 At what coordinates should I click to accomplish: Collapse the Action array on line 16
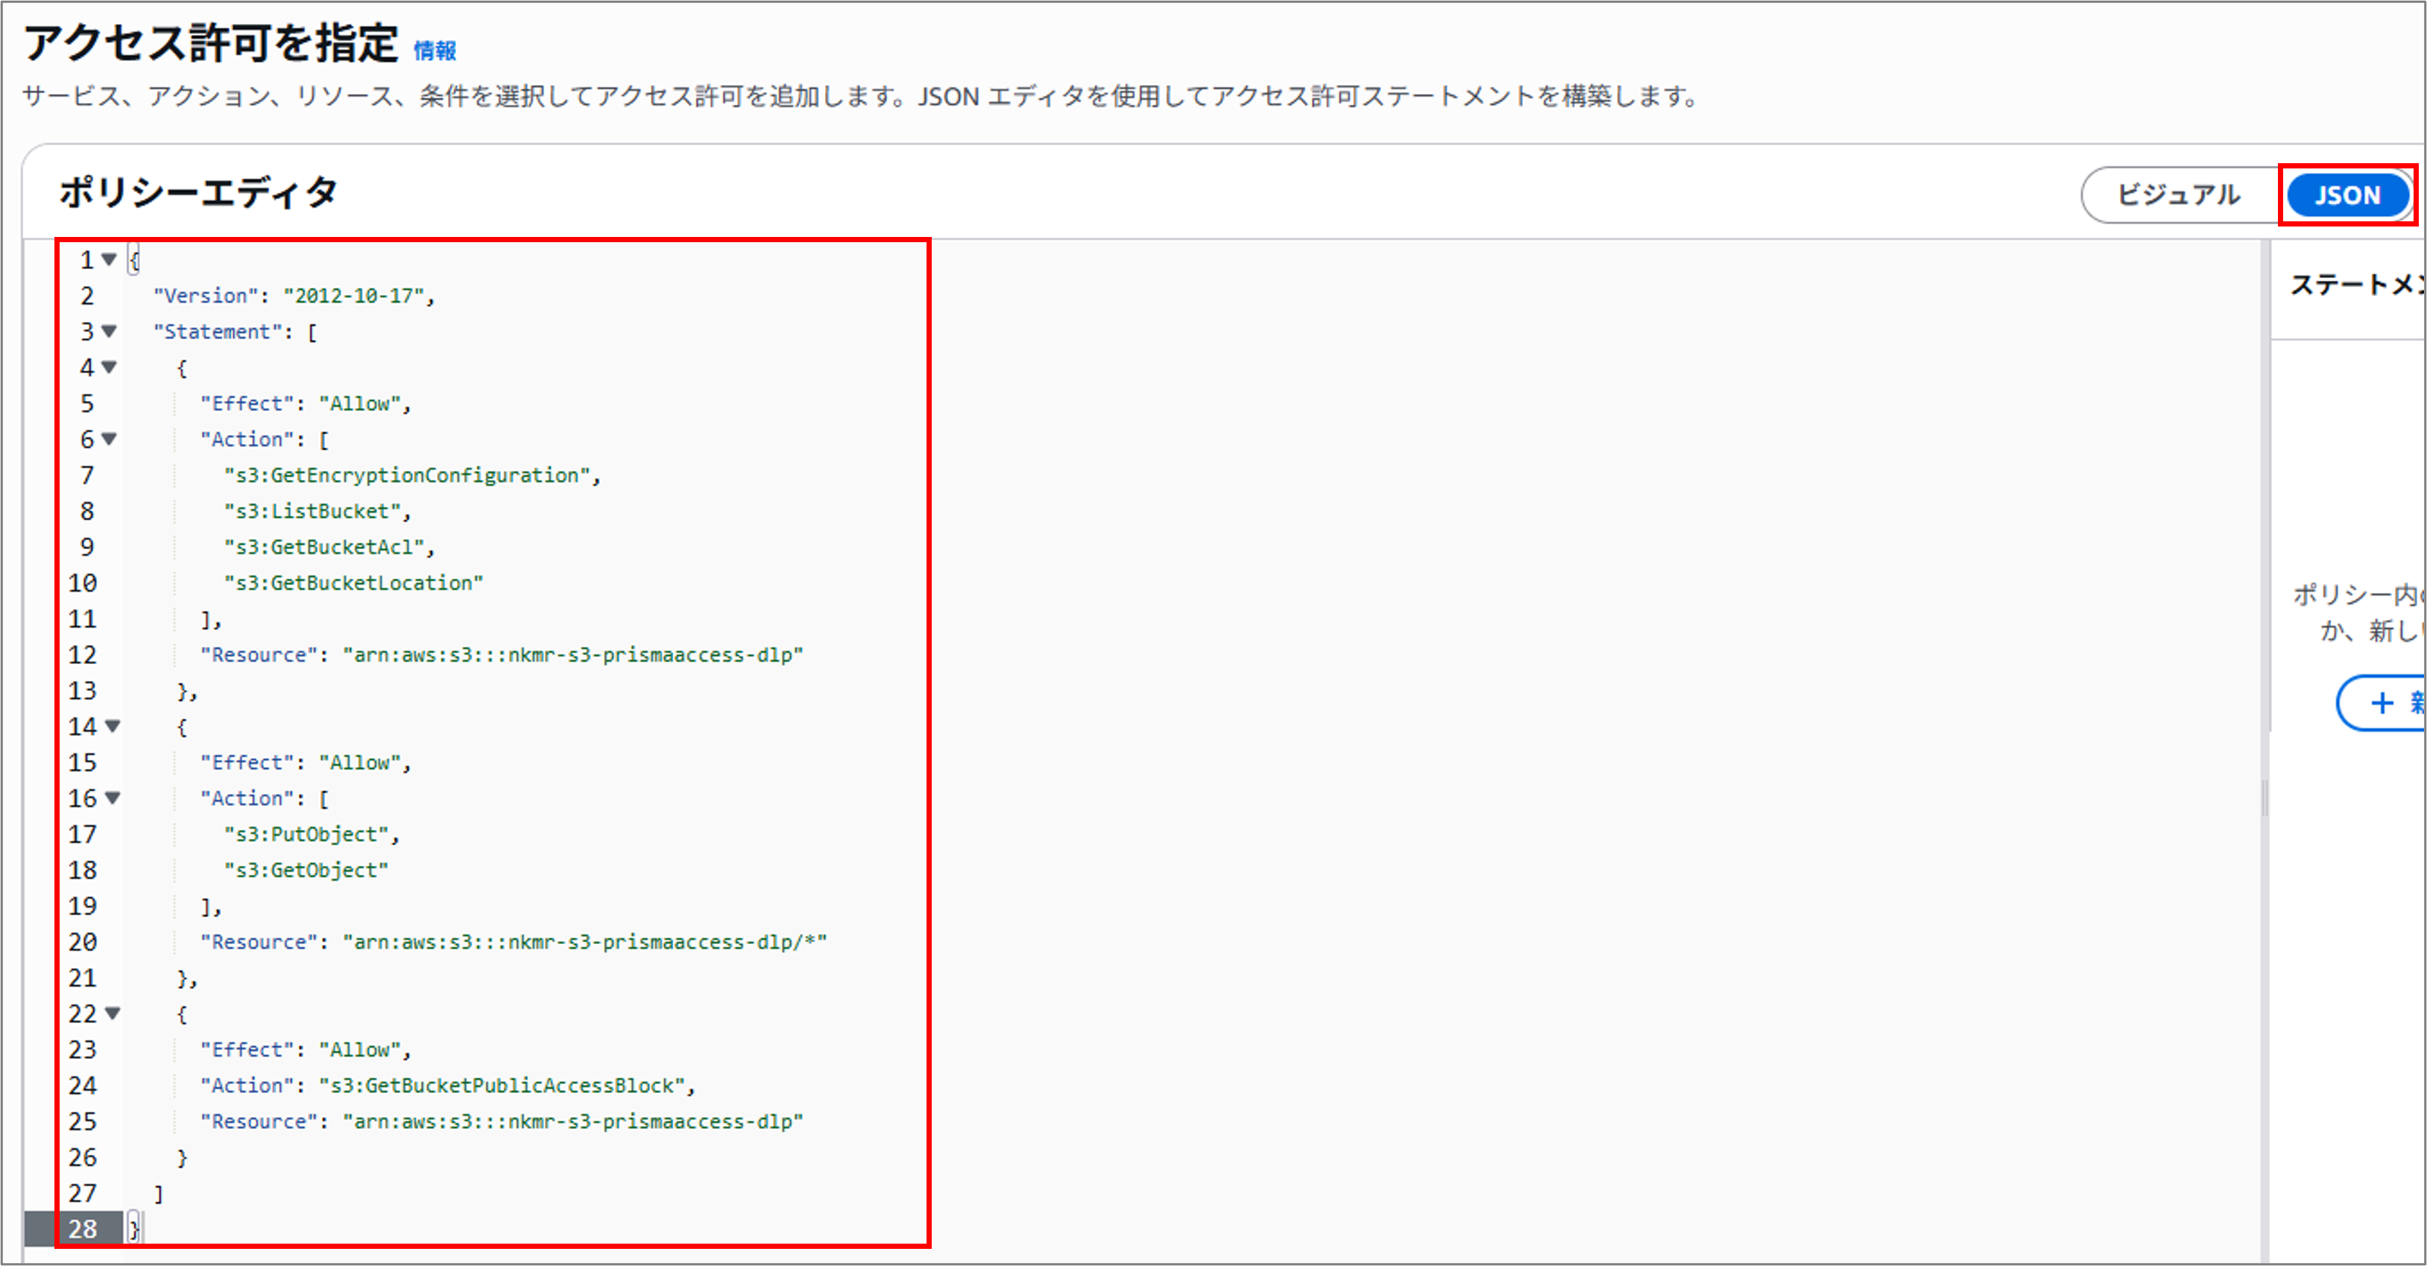[x=112, y=798]
